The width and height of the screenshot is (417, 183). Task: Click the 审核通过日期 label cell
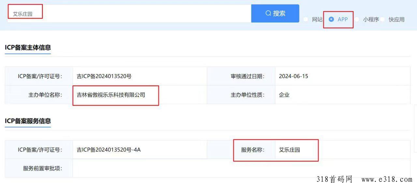tap(241, 76)
